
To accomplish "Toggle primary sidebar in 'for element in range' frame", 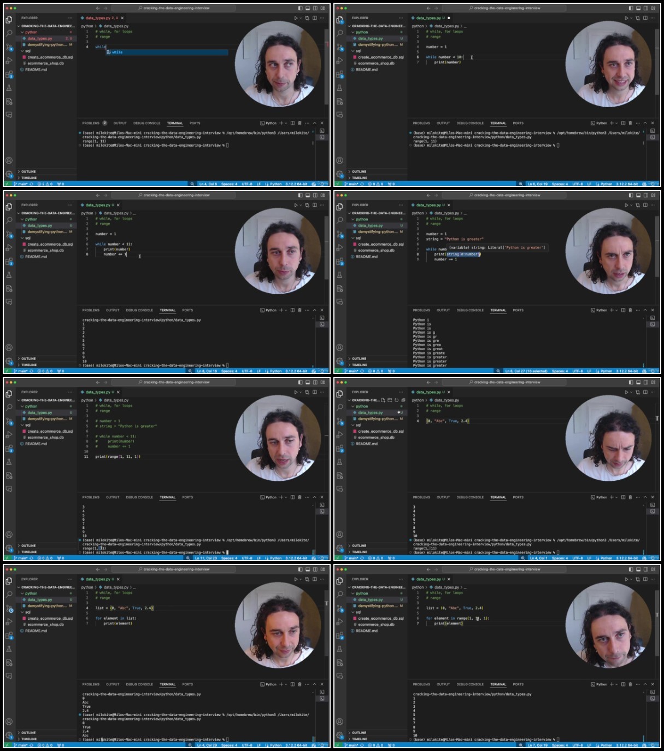I will click(x=631, y=569).
